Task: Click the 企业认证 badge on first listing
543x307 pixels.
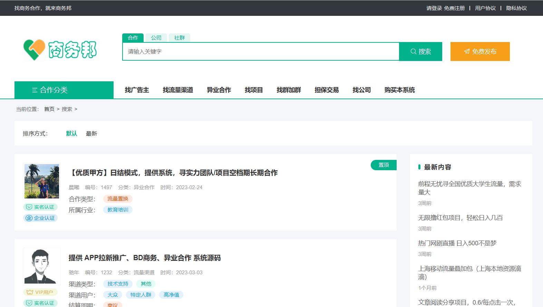Action: click(x=40, y=218)
